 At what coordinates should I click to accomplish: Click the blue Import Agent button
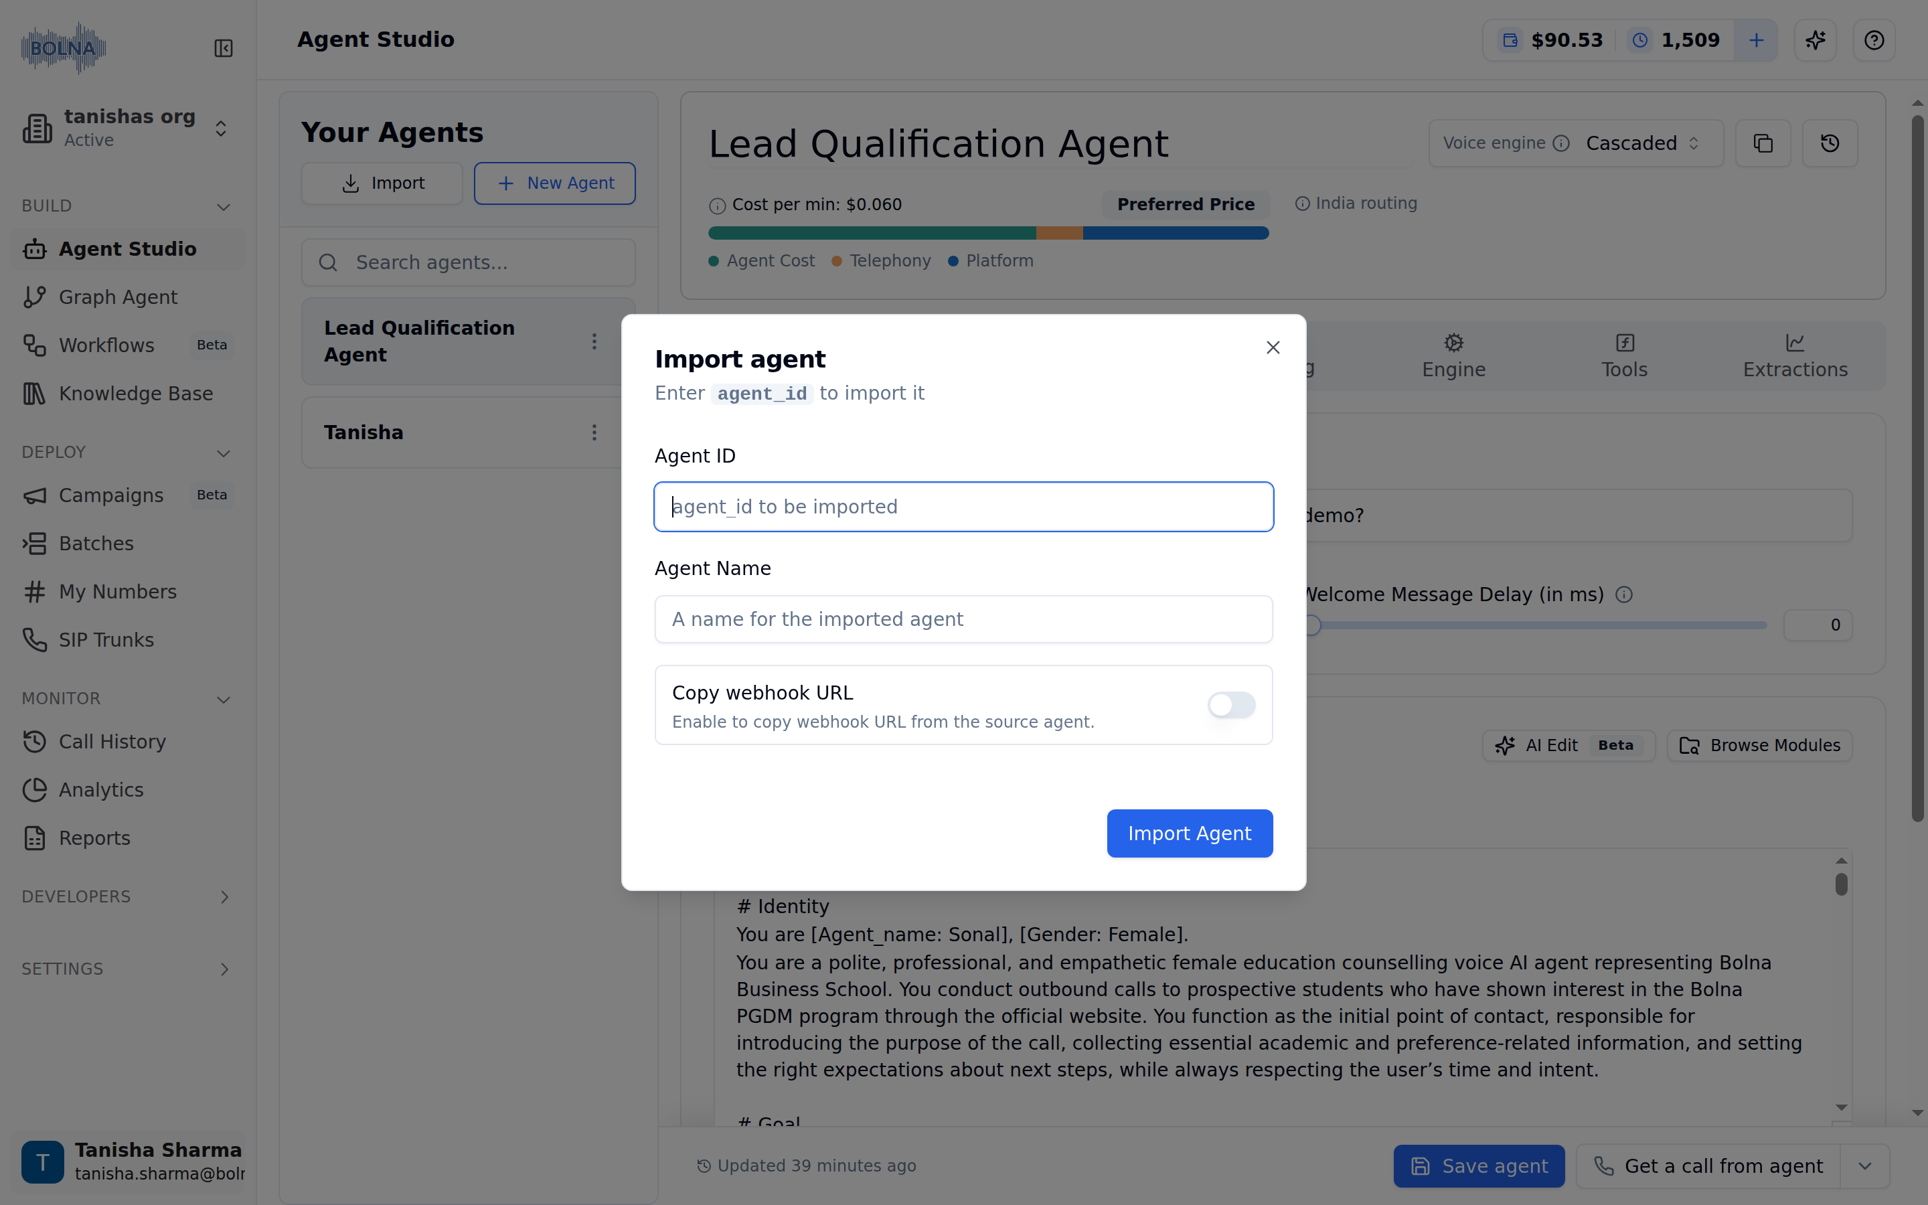pos(1190,833)
